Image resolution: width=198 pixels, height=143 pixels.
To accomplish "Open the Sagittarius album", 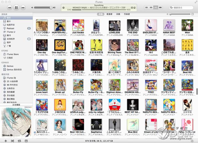I will click(x=96, y=125).
